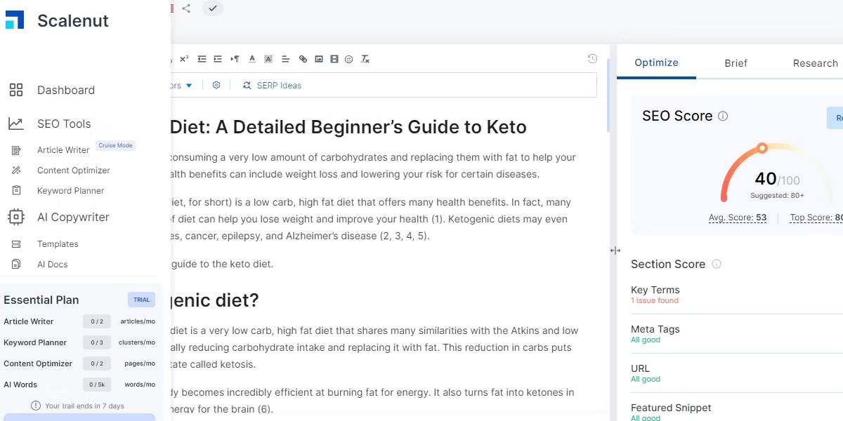The image size is (843, 421).
Task: Click the SEO Tools chart icon
Action: coord(16,123)
